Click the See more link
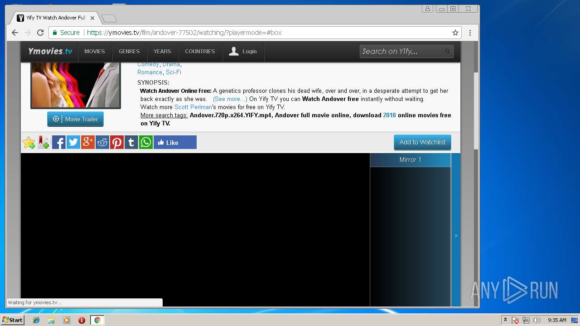 230,99
